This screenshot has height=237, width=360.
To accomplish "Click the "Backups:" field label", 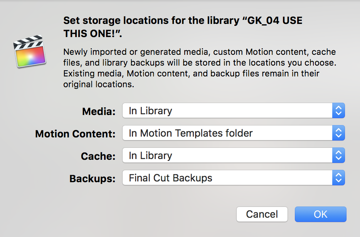I will (92, 179).
